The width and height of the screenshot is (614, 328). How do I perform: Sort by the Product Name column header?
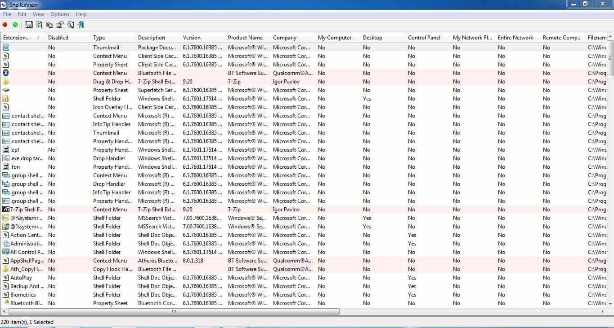coord(247,38)
